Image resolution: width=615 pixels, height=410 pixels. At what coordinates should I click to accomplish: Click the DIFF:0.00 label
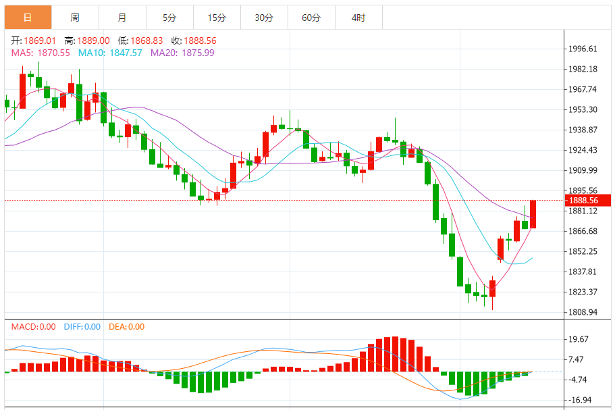click(x=82, y=326)
